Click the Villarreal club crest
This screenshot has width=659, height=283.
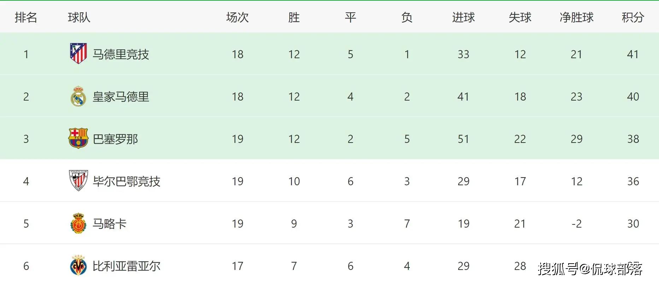pyautogui.click(x=78, y=265)
